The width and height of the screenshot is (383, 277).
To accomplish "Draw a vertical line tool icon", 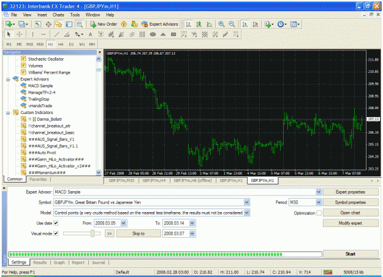I will tap(32, 34).
